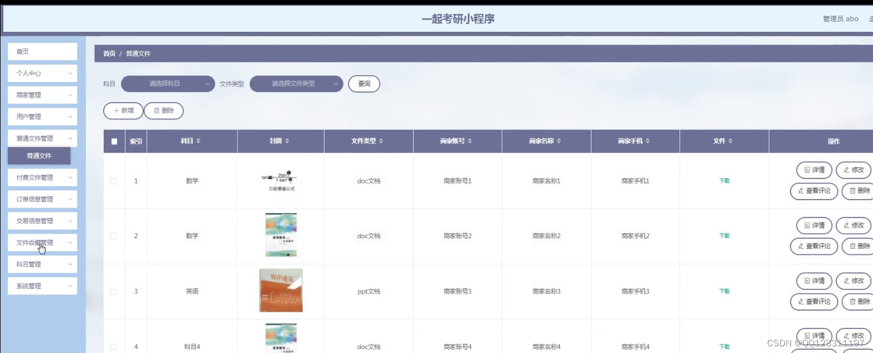This screenshot has height=353, width=873.
Task: Open the 请选择科目 dropdown
Action: [167, 83]
